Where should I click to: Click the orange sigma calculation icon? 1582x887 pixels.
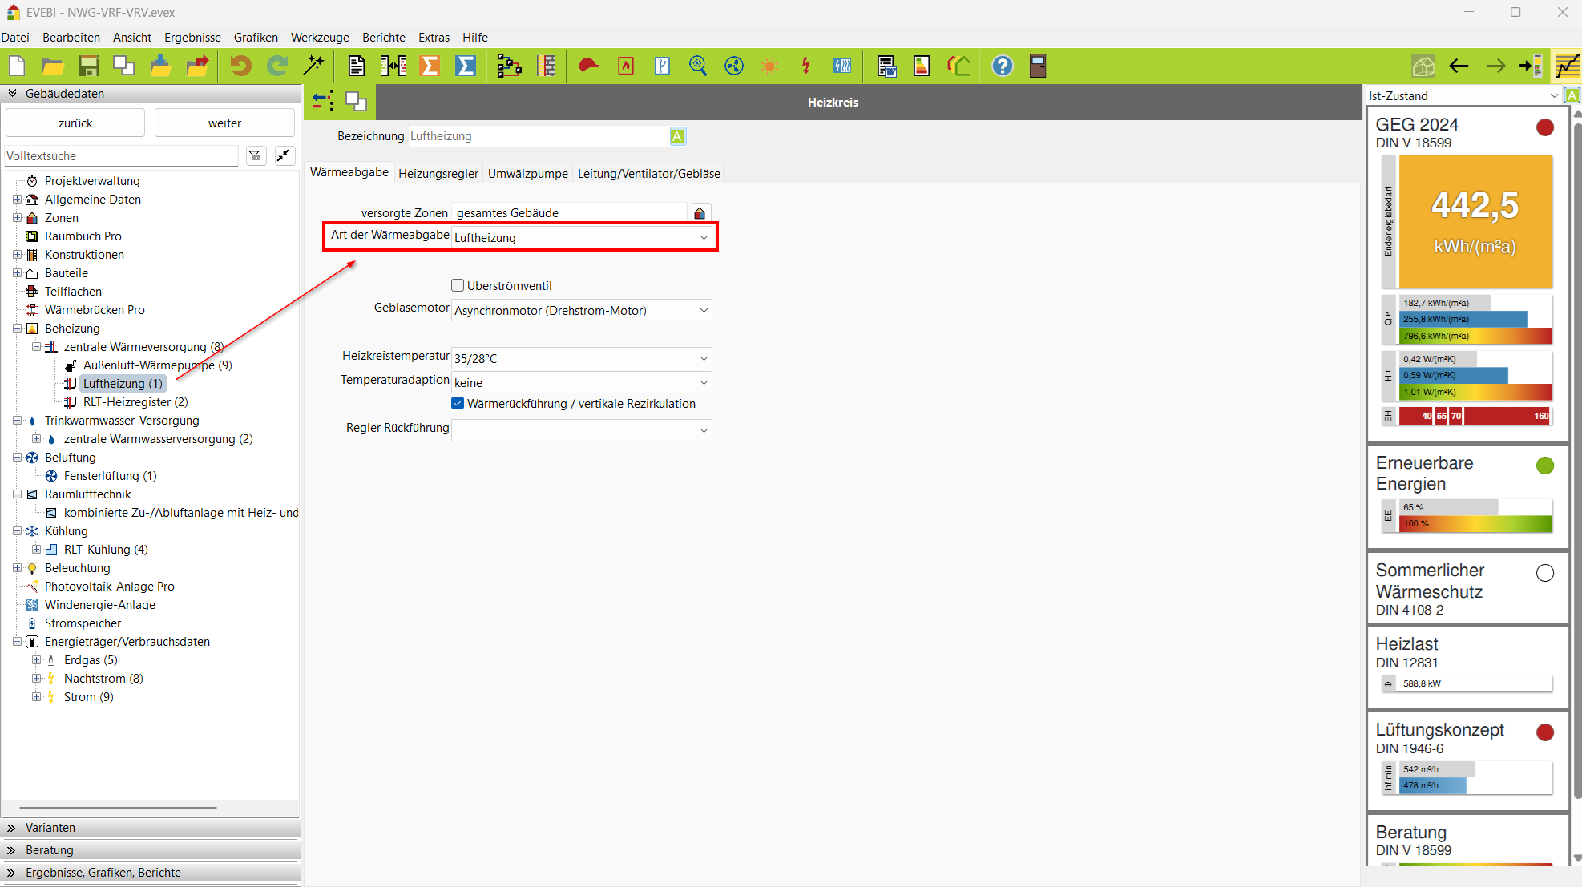(x=430, y=66)
